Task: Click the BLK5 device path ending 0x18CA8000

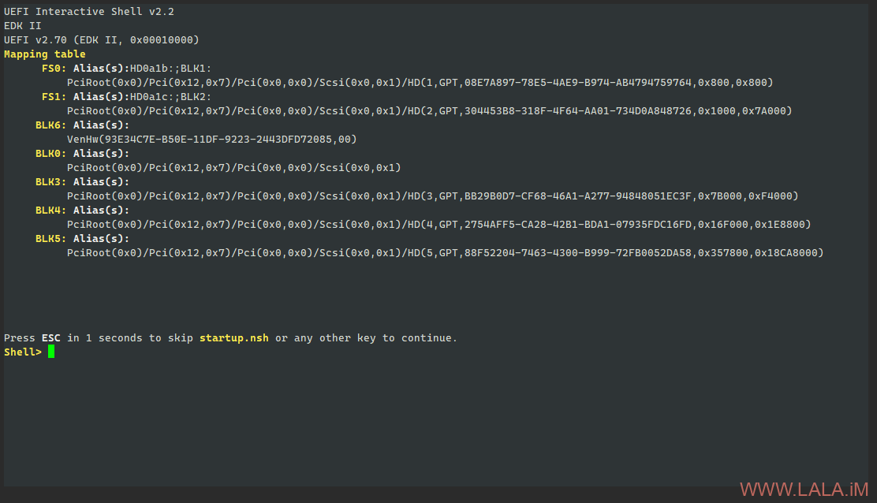Action: (x=445, y=253)
